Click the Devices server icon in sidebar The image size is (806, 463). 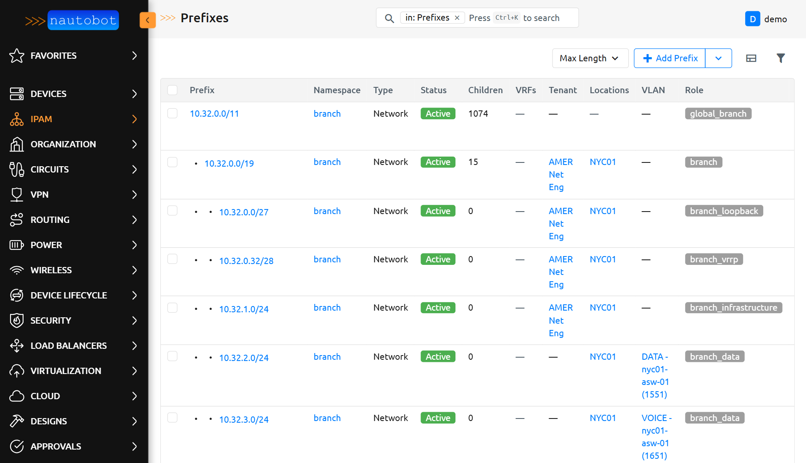pos(17,94)
